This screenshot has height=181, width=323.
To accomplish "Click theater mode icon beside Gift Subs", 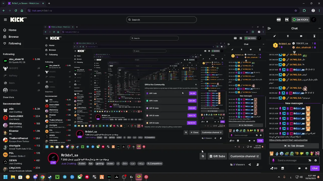I will pos(203,156).
